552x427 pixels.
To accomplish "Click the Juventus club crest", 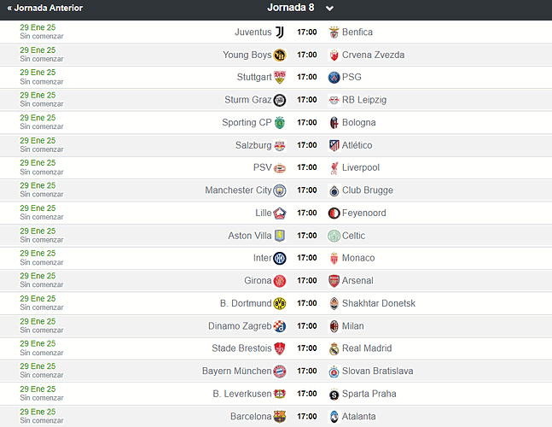I will [280, 32].
